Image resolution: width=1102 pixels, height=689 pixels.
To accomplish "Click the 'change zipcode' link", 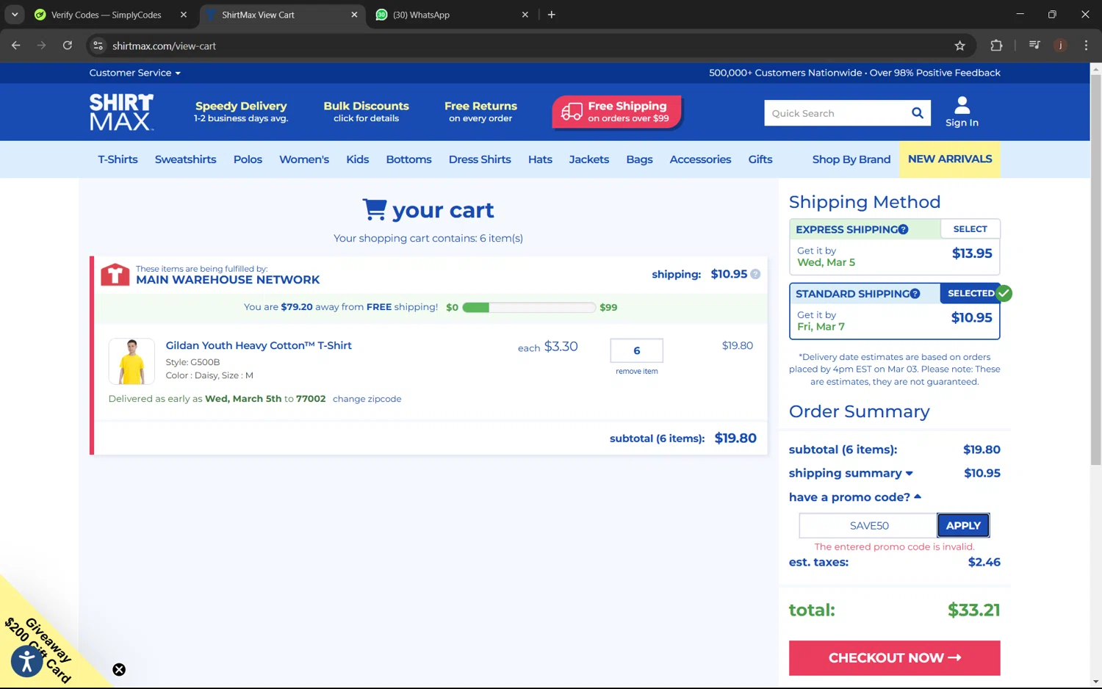I will 367,399.
